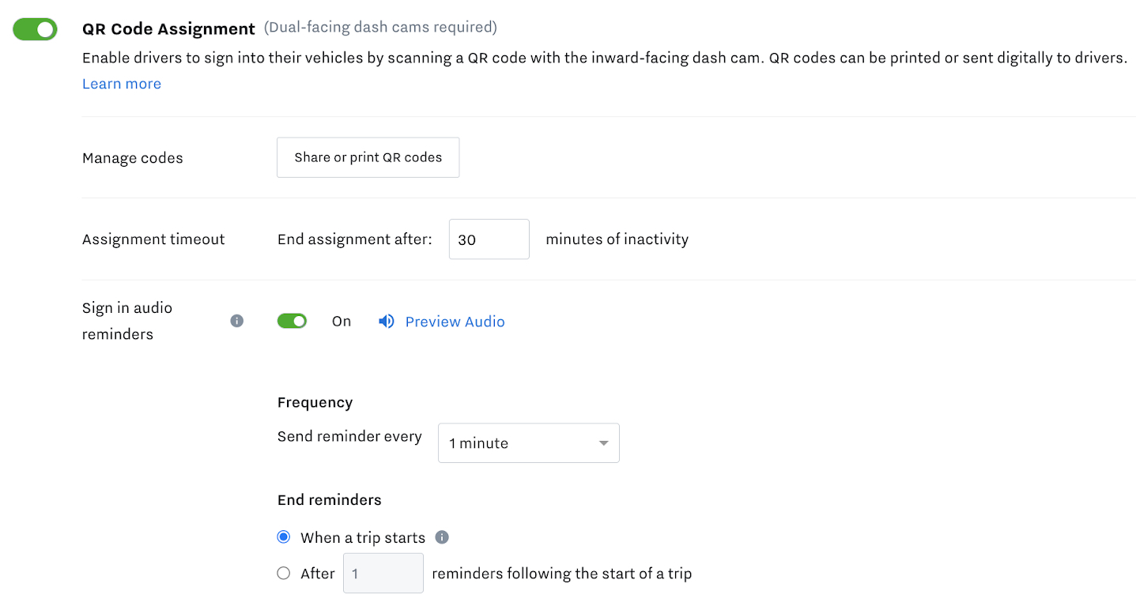This screenshot has height=606, width=1136.
Task: Click the Sign in audio reminders label
Action: click(127, 321)
